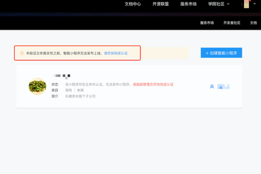
Task: Click the mini program food thumbnail
Action: (37, 86)
